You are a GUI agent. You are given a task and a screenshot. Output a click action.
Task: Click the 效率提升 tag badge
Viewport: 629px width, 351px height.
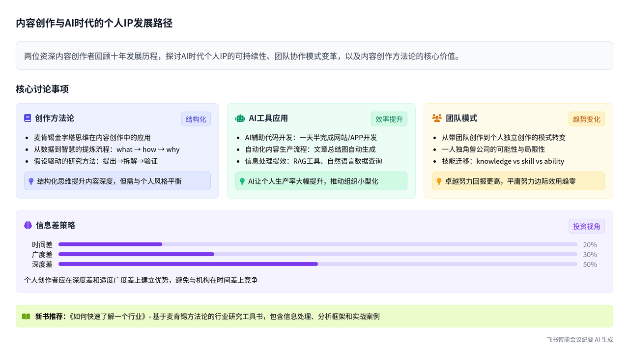click(389, 119)
